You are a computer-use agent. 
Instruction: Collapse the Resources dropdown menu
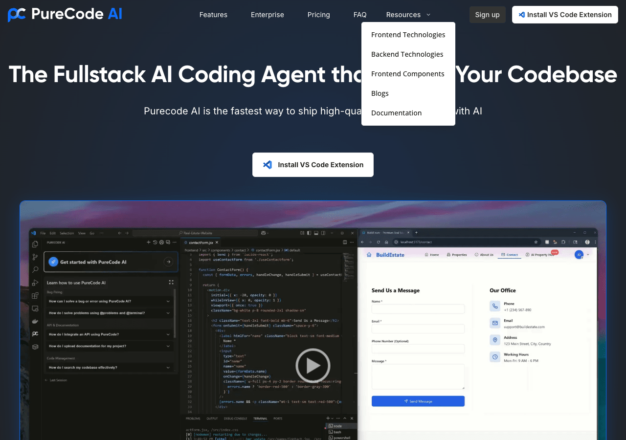(x=408, y=15)
